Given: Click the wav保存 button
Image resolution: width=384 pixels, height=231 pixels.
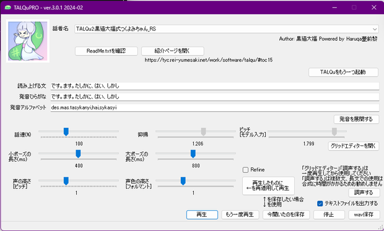Looking at the screenshot, I should pyautogui.click(x=364, y=215).
